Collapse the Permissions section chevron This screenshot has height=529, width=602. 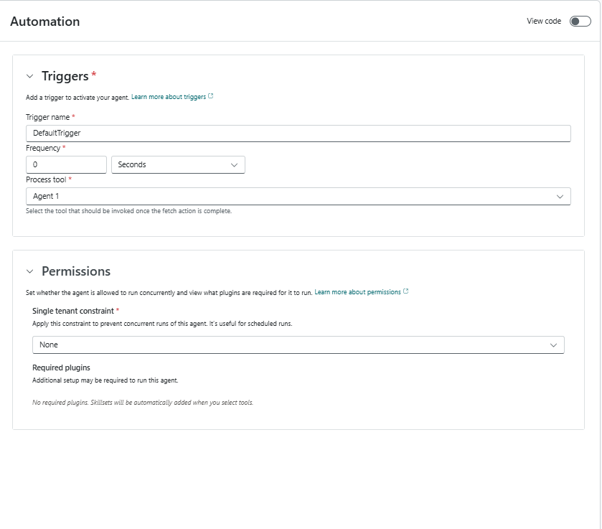point(29,271)
